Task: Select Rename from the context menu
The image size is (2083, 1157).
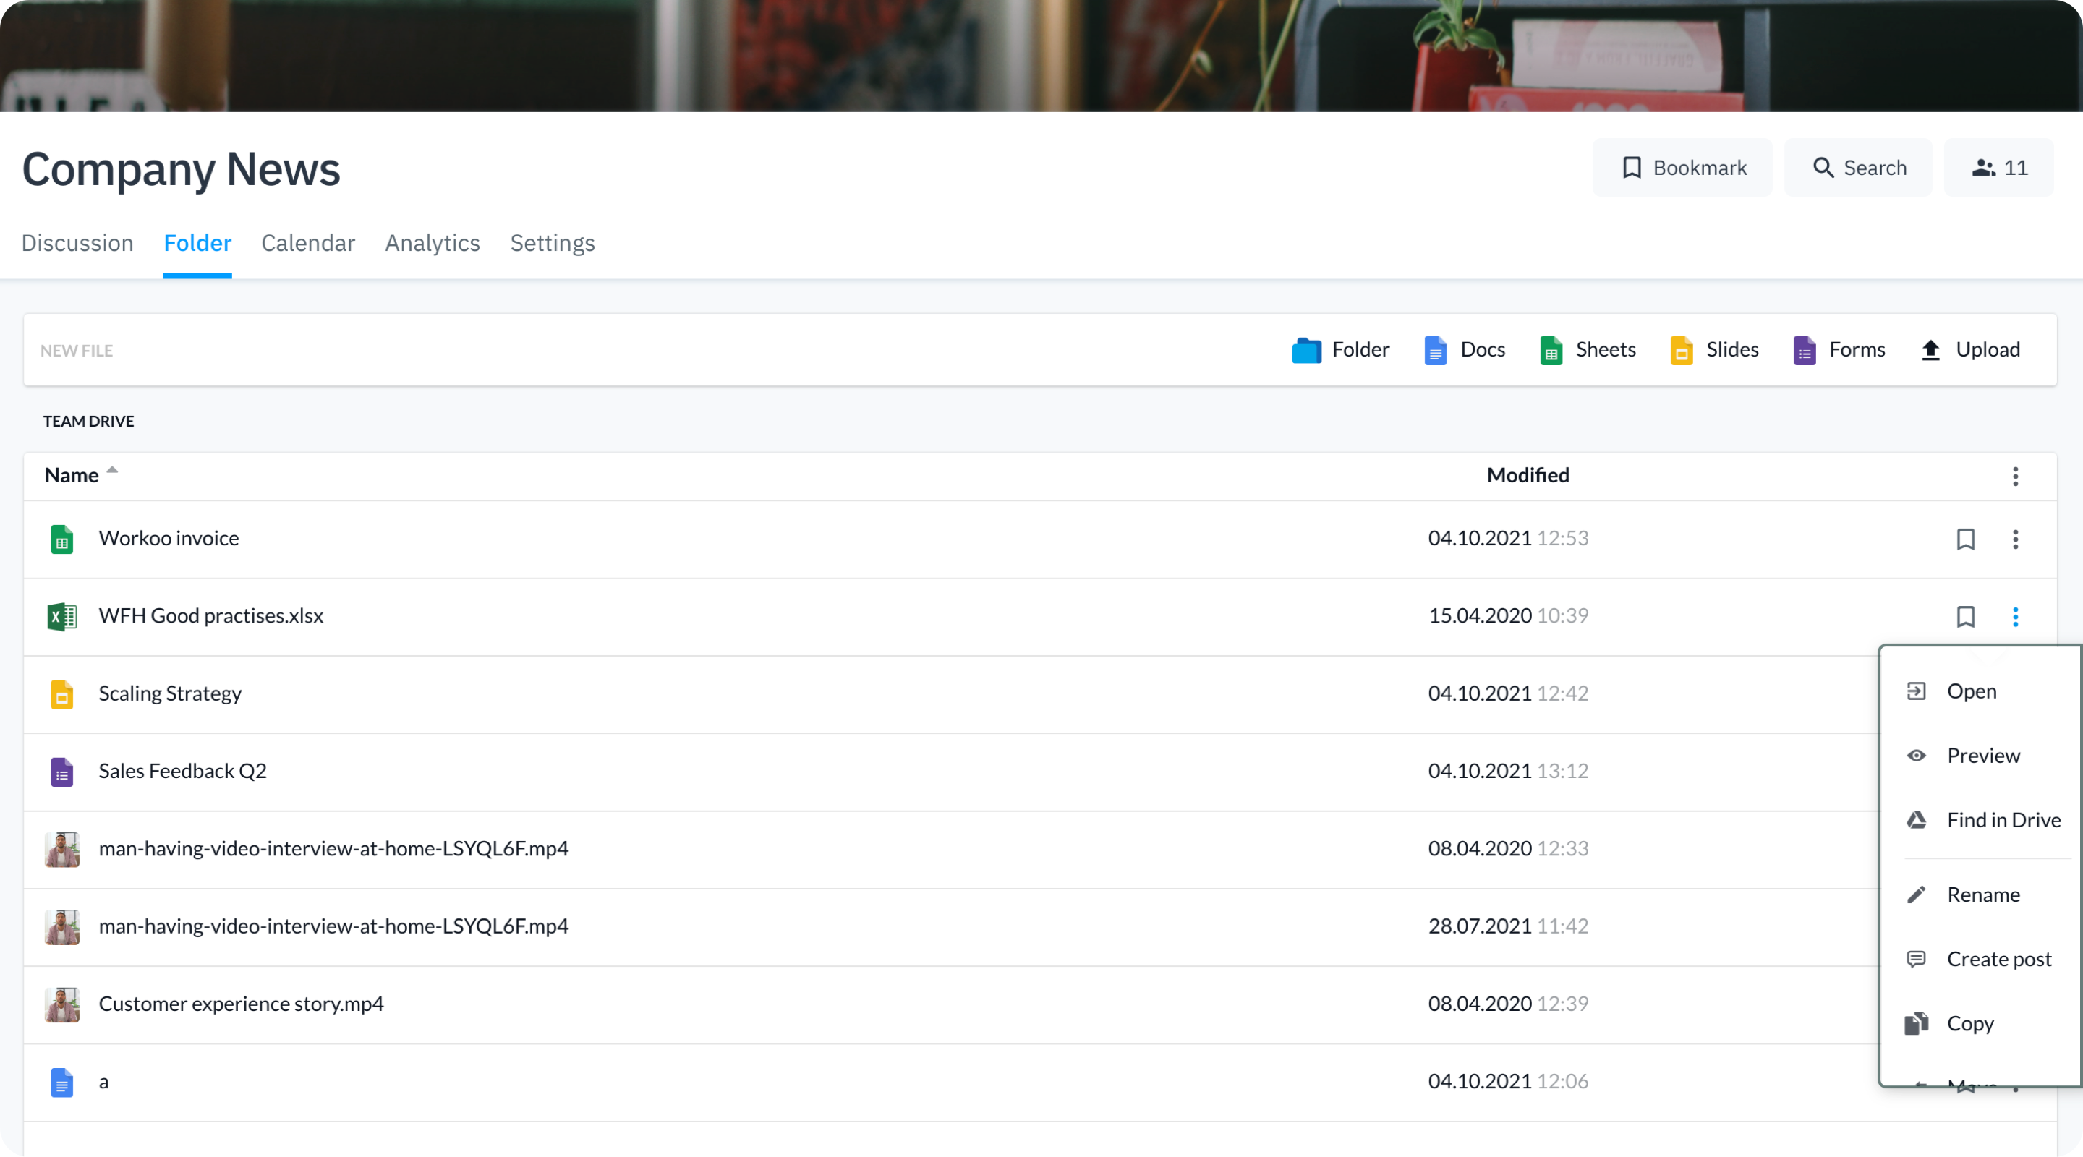Action: (x=1982, y=893)
